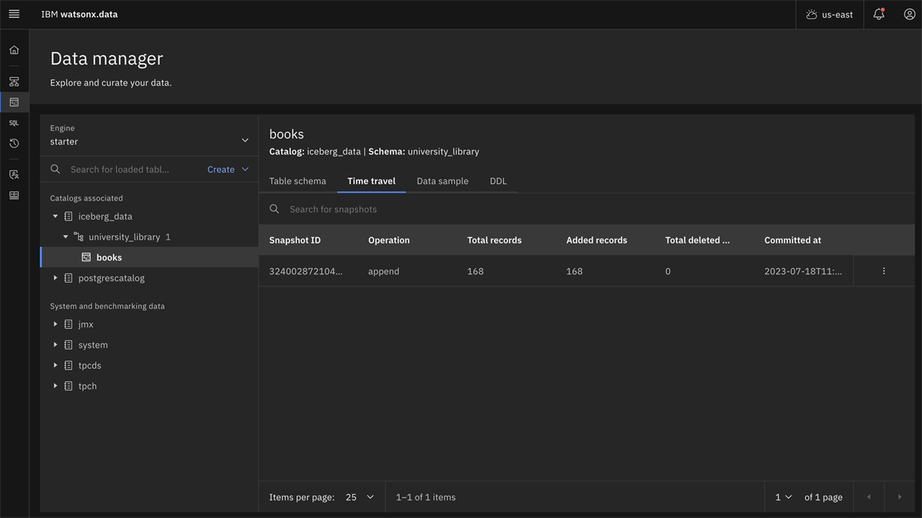Go to the previous page of snapshots
Screen dimensions: 922x518
pyautogui.click(x=869, y=497)
